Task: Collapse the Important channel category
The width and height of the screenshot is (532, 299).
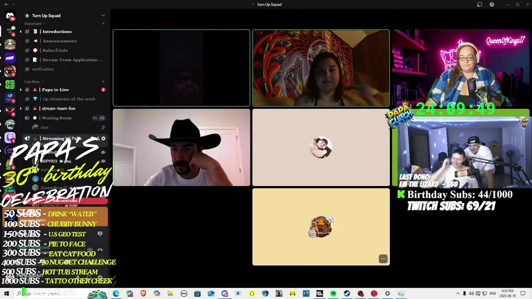Action: tap(34, 24)
